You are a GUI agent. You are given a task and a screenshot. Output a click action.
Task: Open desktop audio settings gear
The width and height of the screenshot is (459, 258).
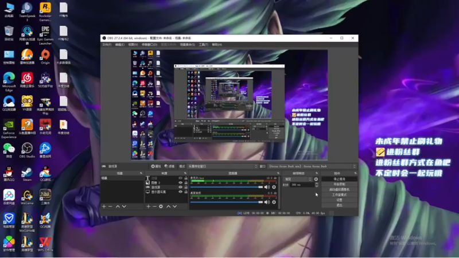(274, 202)
